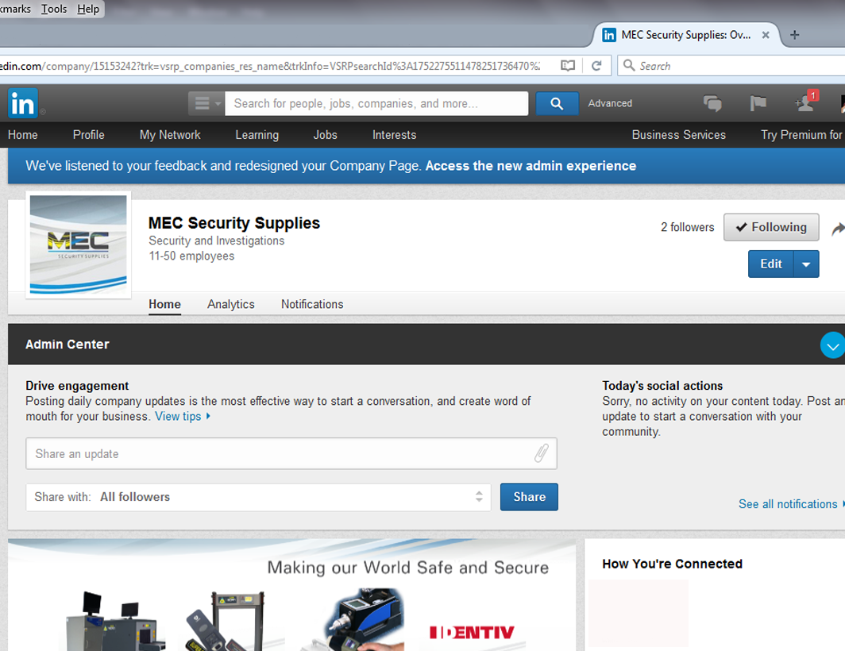Open the reader view book icon
This screenshot has height=651, width=845.
568,66
